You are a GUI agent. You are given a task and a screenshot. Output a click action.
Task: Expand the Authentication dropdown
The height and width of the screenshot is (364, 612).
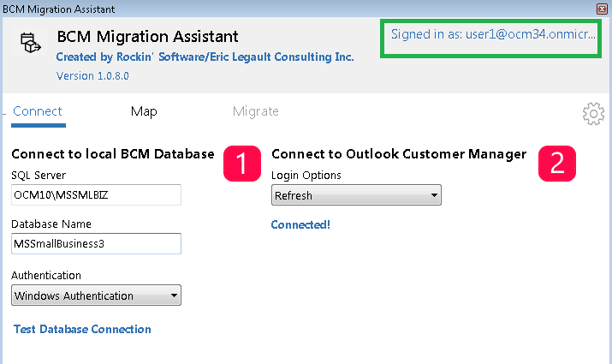[x=97, y=296]
